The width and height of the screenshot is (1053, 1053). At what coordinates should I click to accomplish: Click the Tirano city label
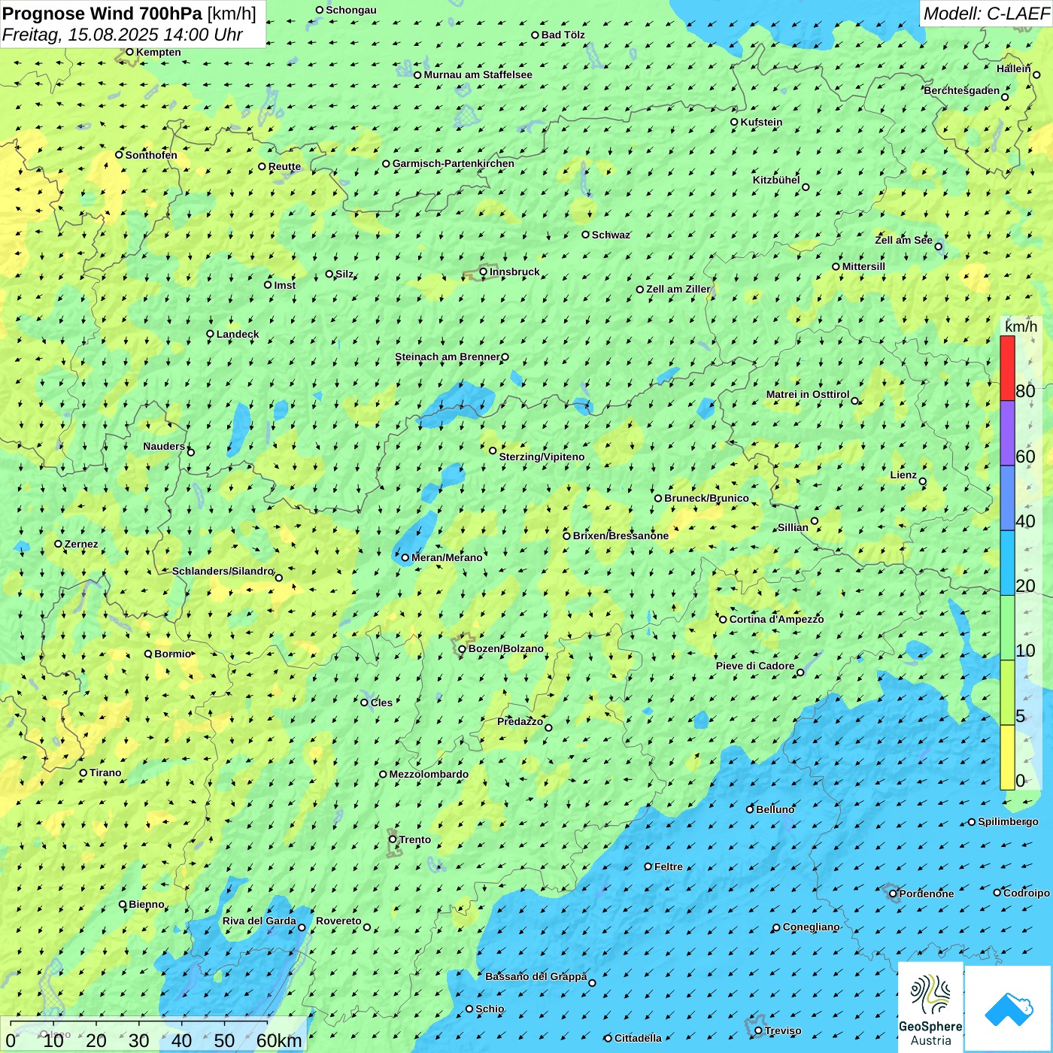[105, 772]
